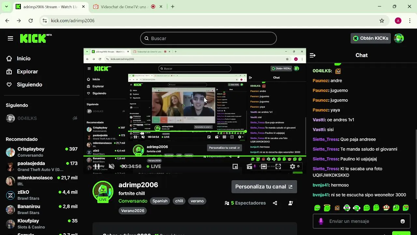Open username bvnja41 on hermoso message
Viewport: 417px width, 235px height.
pyautogui.click(x=321, y=185)
